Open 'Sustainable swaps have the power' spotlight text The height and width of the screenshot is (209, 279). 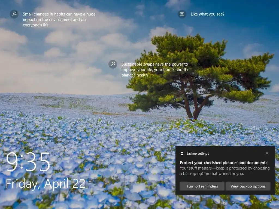click(155, 70)
